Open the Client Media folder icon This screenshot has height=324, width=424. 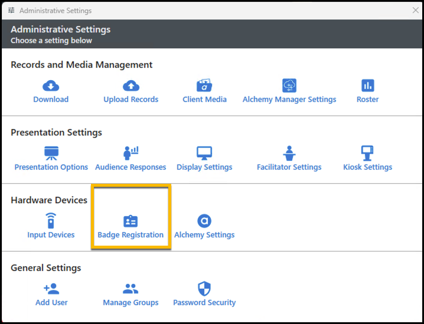point(204,85)
